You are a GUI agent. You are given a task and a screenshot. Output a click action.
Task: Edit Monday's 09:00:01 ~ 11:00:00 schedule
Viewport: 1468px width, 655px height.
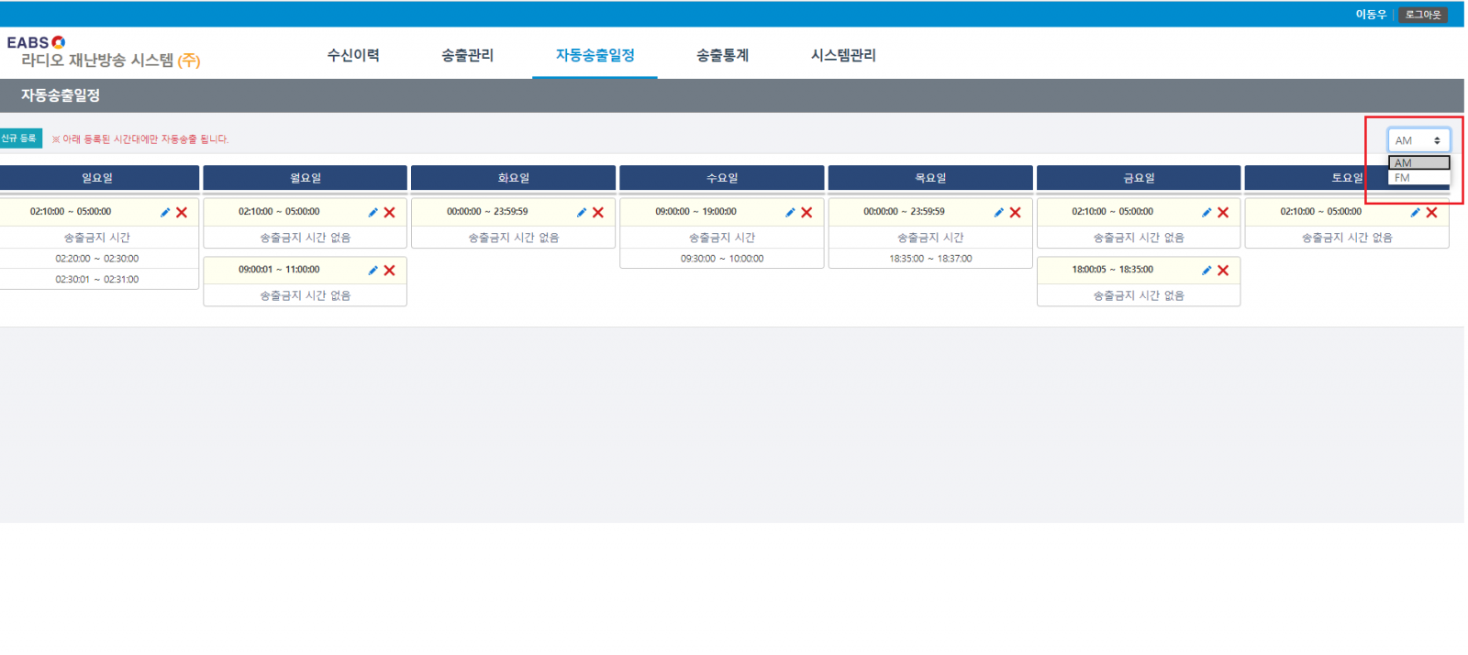373,270
